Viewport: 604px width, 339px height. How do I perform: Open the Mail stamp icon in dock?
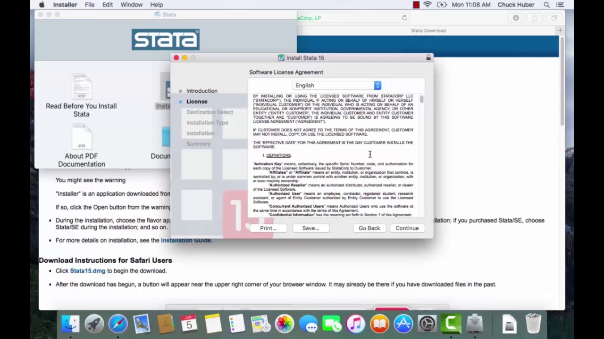click(x=142, y=324)
